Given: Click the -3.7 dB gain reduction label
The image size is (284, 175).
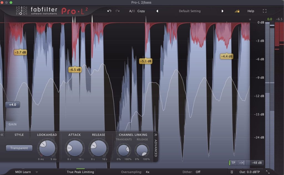Looking at the screenshot, I should (20, 52).
